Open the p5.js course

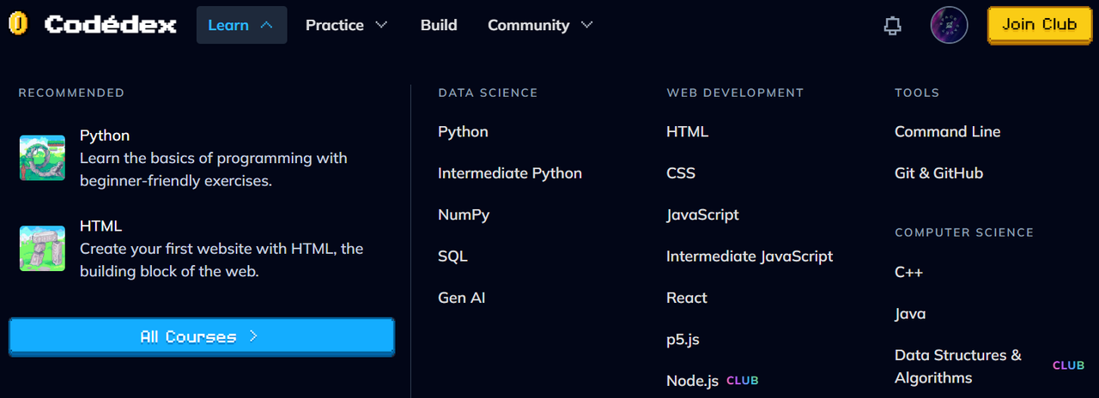683,340
